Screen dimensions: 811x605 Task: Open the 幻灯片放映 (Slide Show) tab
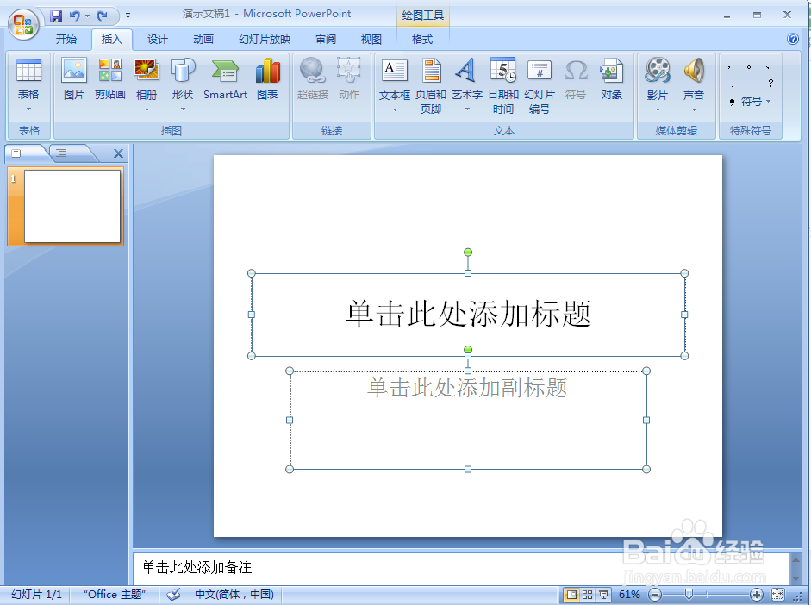pos(265,40)
